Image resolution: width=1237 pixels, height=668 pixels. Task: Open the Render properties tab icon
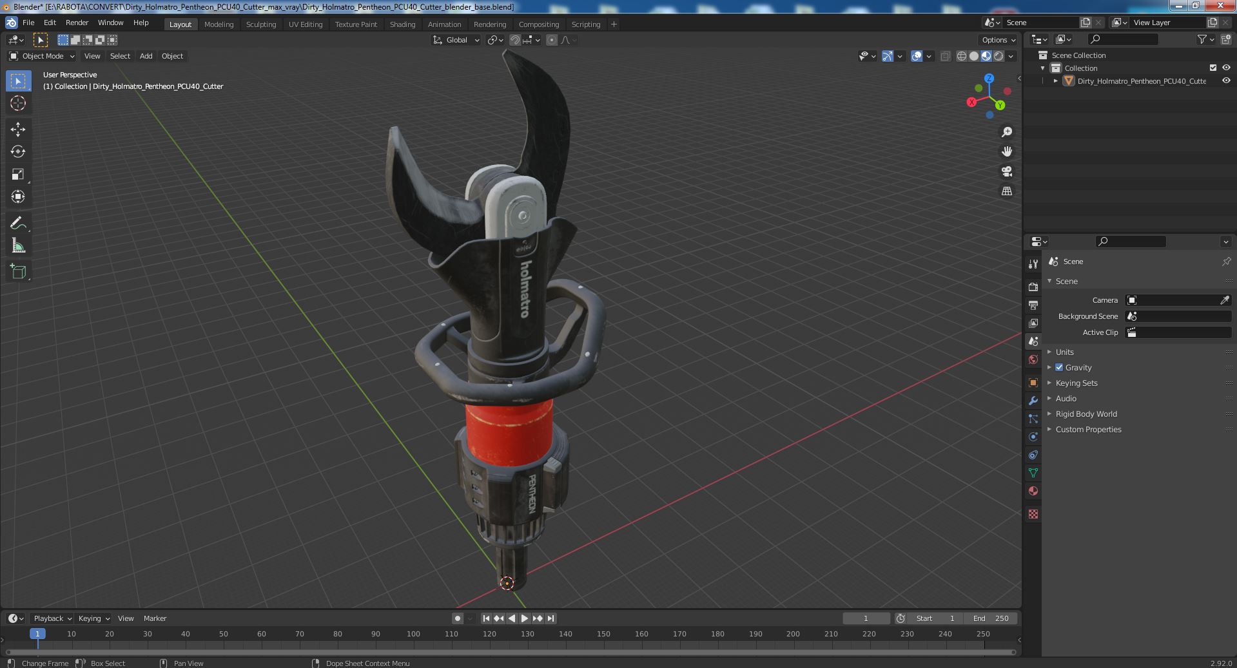tap(1033, 287)
